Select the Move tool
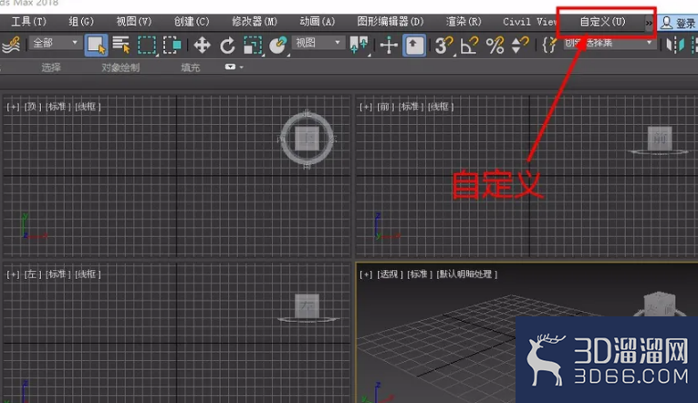 [x=202, y=45]
